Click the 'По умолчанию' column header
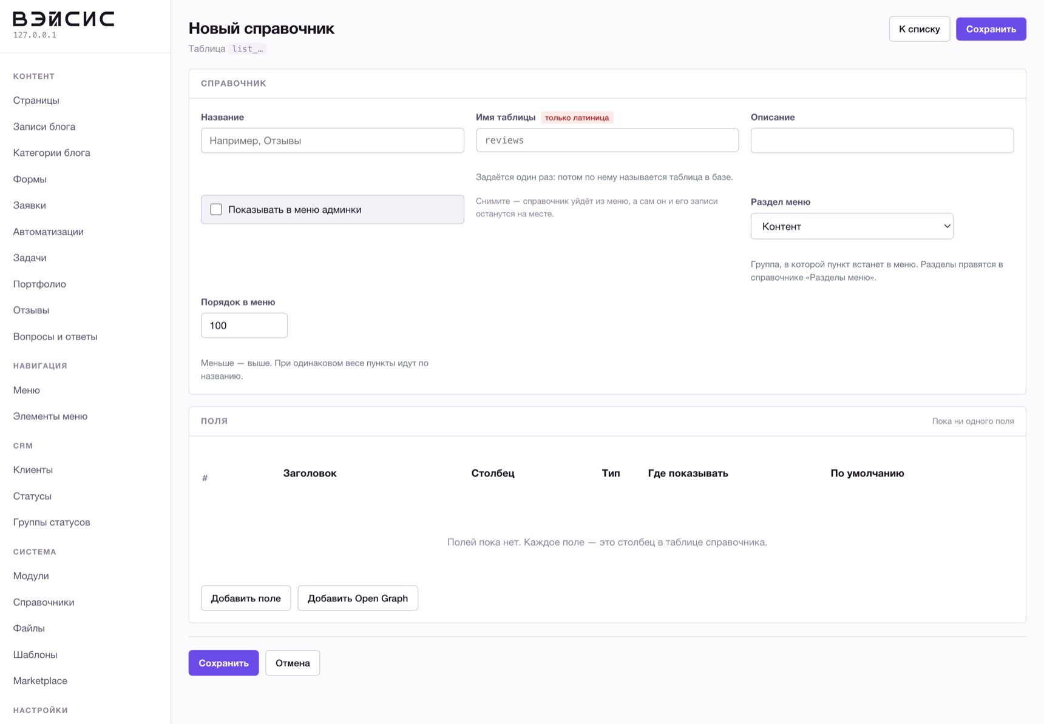This screenshot has width=1044, height=724. click(x=867, y=473)
